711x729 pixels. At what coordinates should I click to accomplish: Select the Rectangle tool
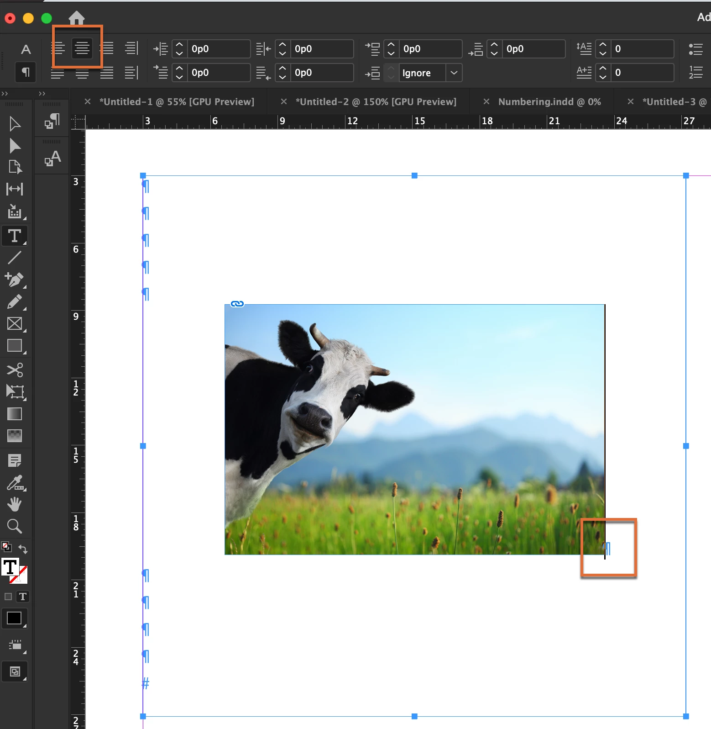pos(15,346)
